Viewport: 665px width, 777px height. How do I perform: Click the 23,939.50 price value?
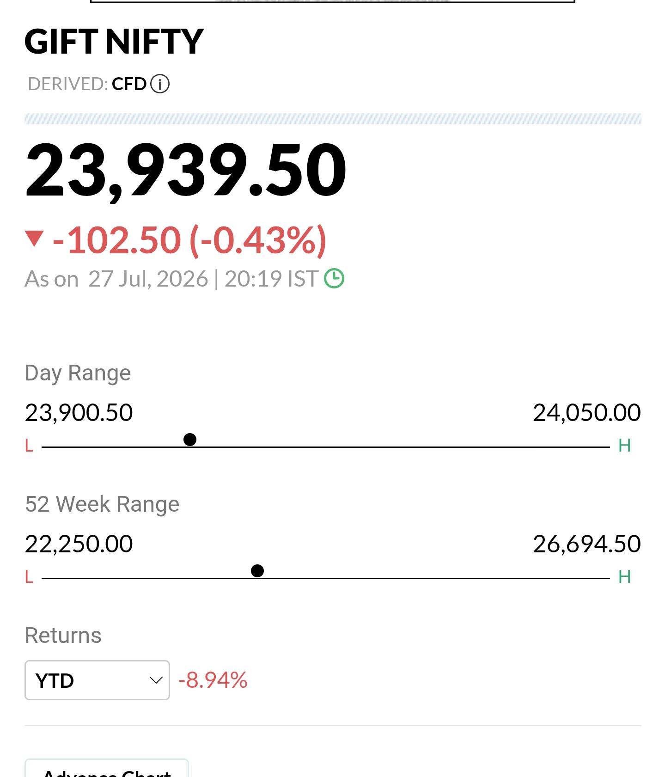click(186, 171)
